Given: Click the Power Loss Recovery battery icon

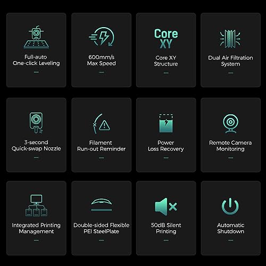Looking at the screenshot, I should (166, 123).
